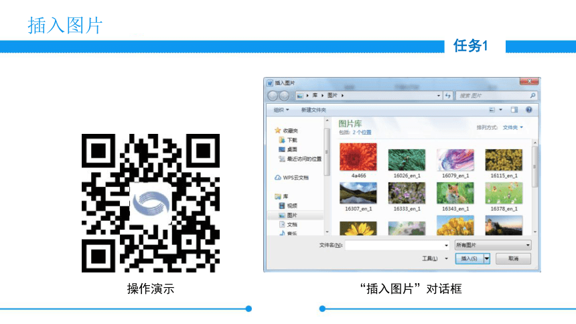The height and width of the screenshot is (324, 576).
Task: Open 视频 library in sidebar
Action: (x=288, y=206)
